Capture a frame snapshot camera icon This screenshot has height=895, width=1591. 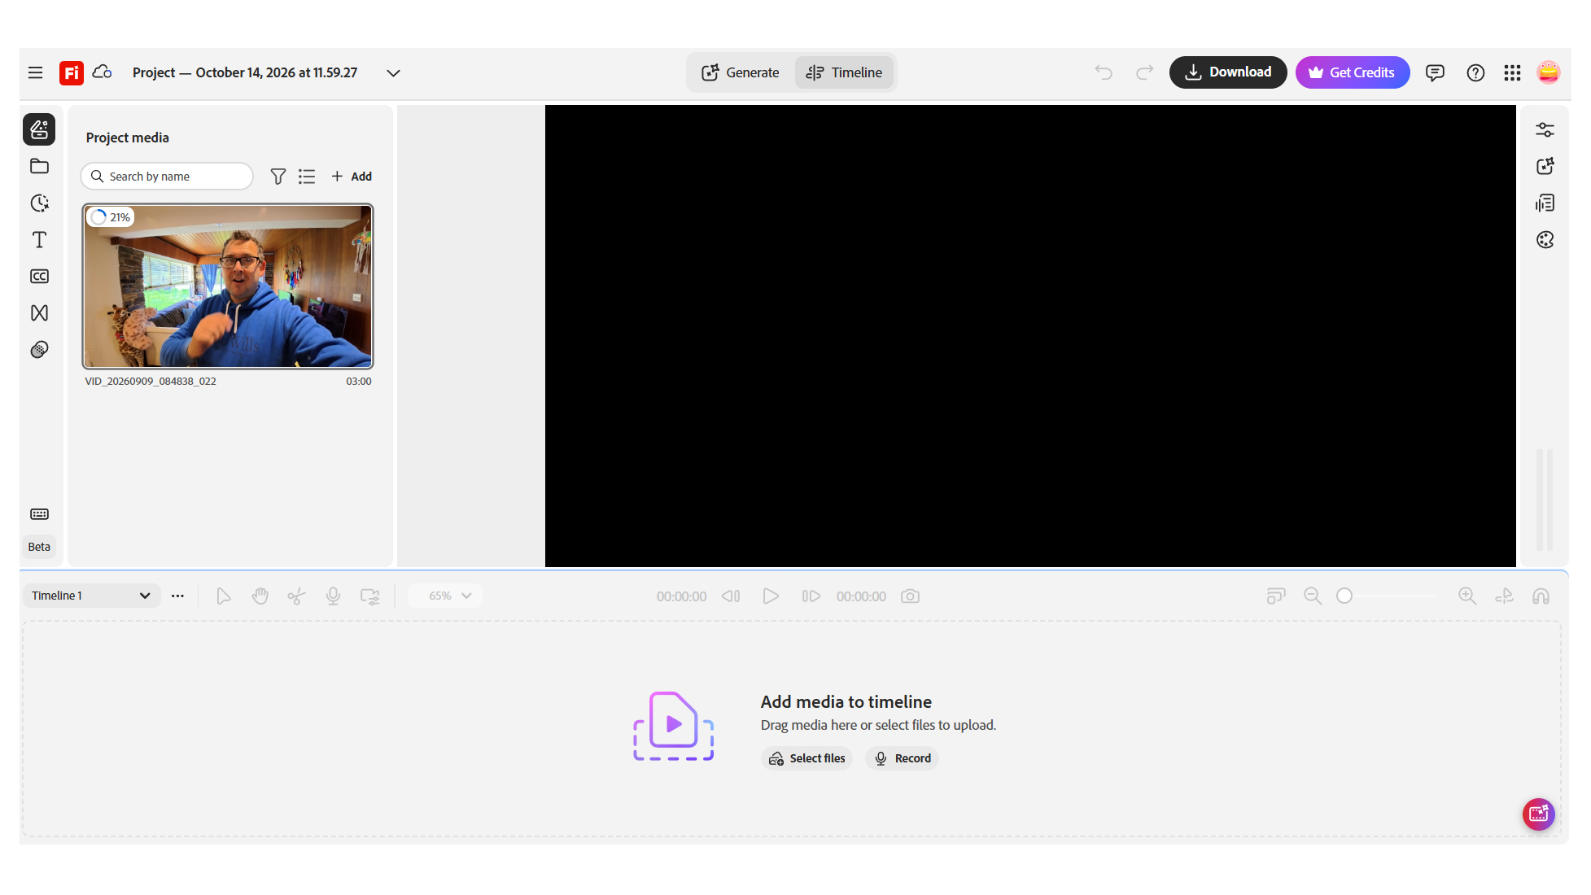coord(910,596)
